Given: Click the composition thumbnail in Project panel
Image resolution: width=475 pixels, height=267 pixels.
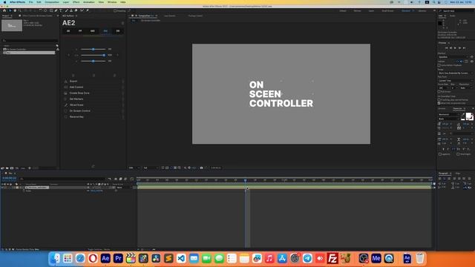Looking at the screenshot, I should (12, 25).
